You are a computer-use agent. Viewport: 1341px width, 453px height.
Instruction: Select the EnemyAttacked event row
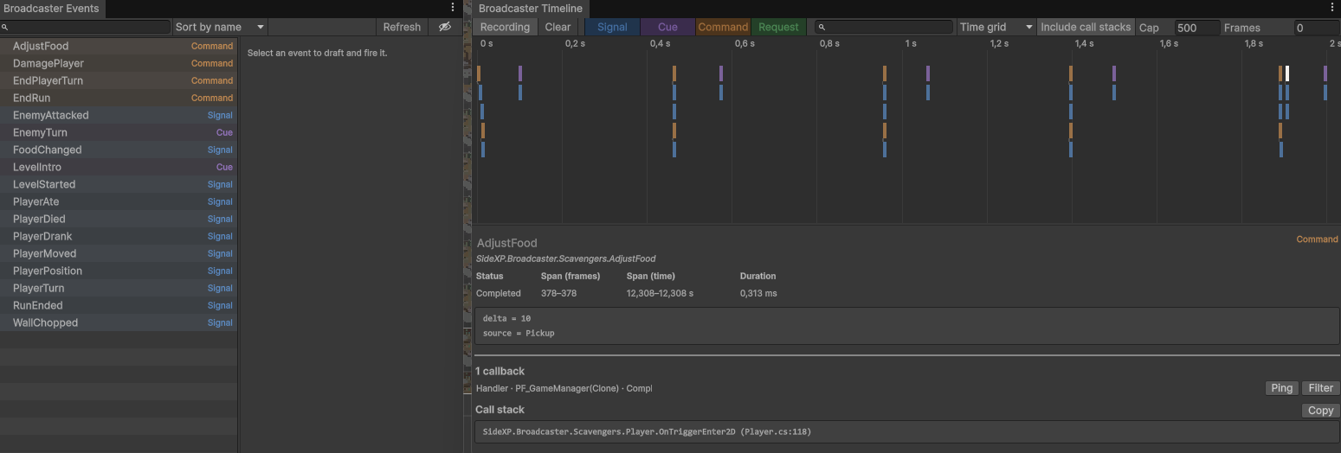[119, 115]
